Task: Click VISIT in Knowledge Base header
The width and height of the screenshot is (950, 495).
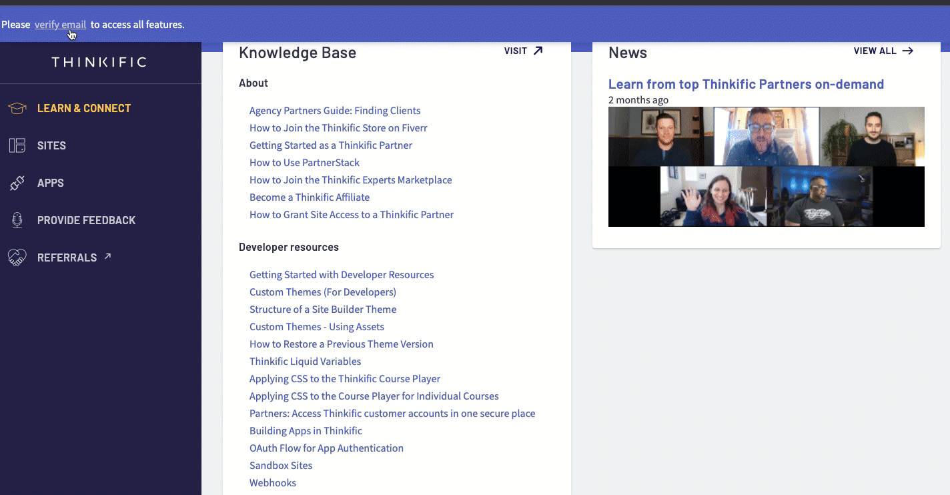Action: pyautogui.click(x=516, y=51)
